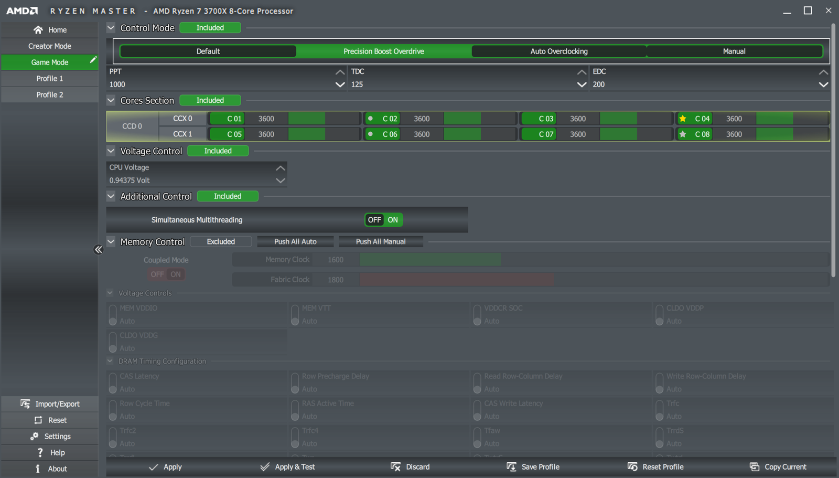
Task: Collapse sidebar with double-chevron icon
Action: pos(98,250)
